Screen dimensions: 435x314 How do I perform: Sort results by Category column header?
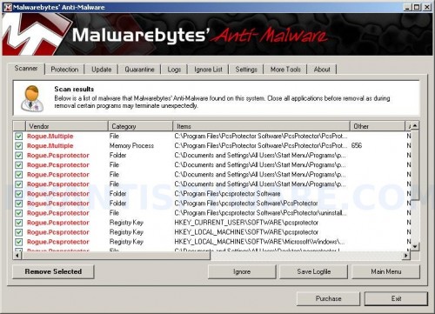(140, 126)
